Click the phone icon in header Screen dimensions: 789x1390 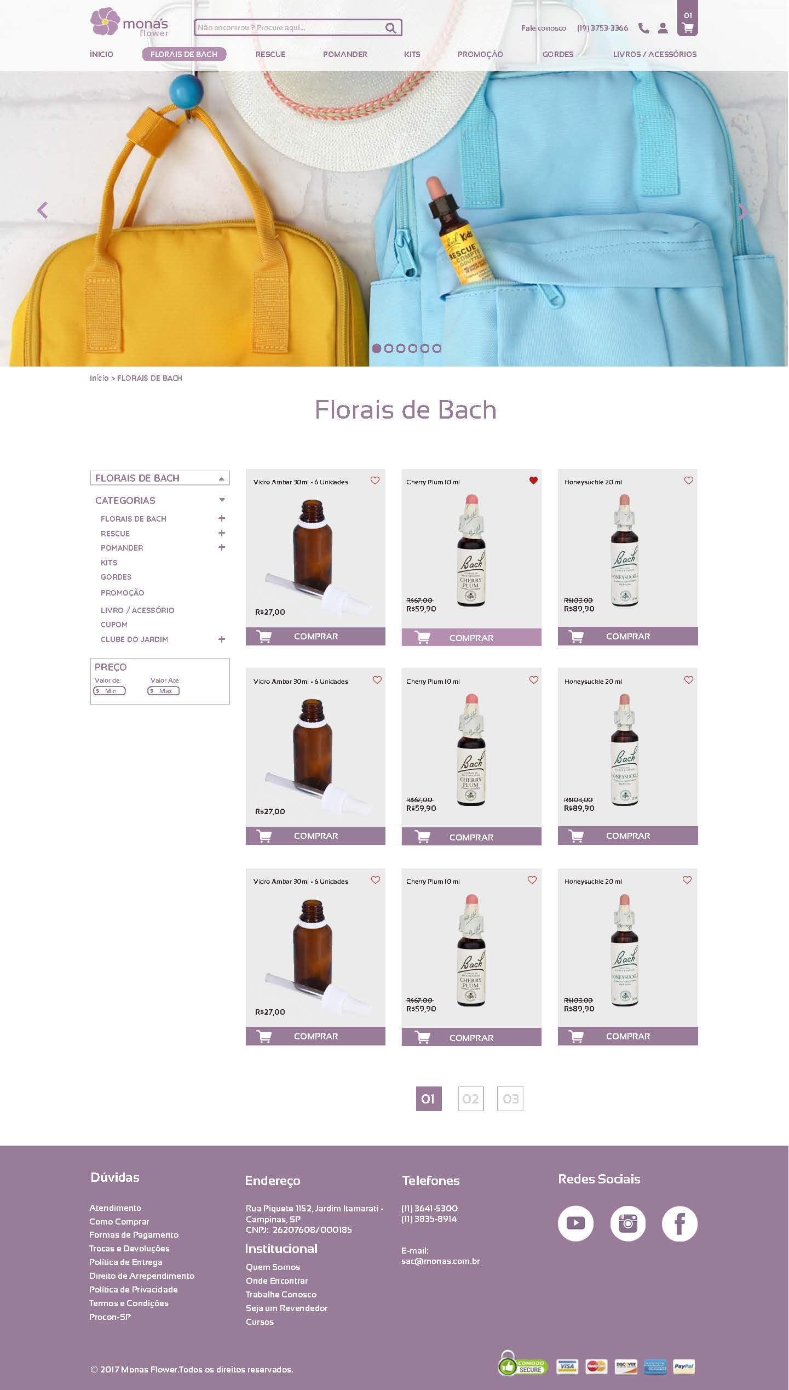point(644,28)
